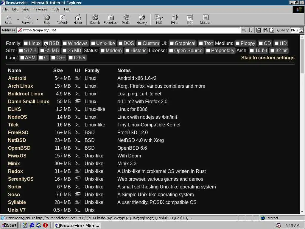The image size is (305, 229).
Task: Click the binoculars find icon
Action: click(265, 30)
